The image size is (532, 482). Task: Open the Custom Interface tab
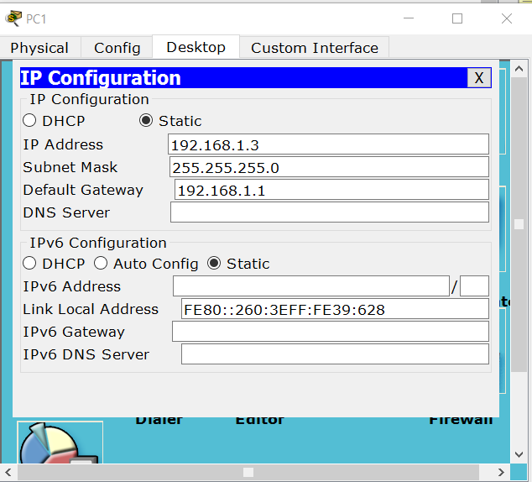315,48
